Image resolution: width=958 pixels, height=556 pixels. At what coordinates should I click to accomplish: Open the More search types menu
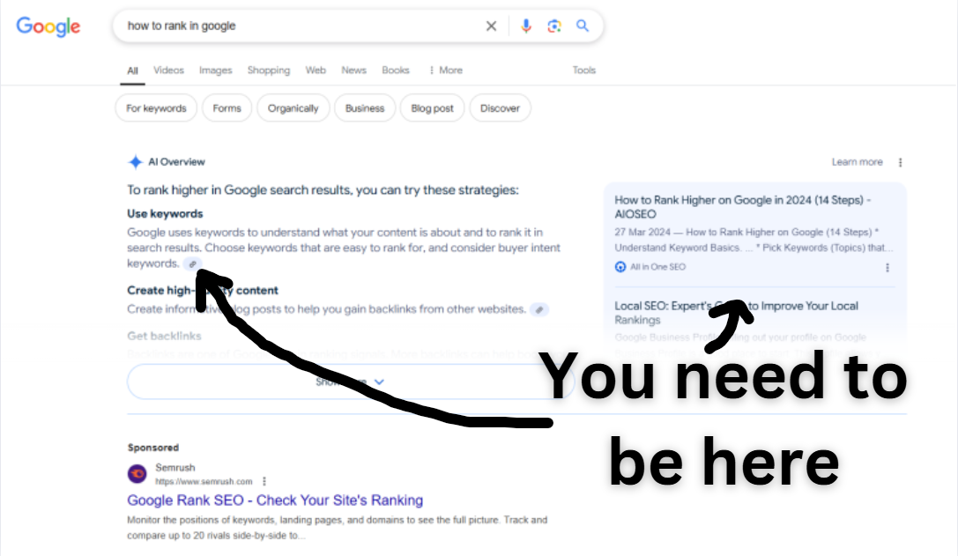pos(446,70)
